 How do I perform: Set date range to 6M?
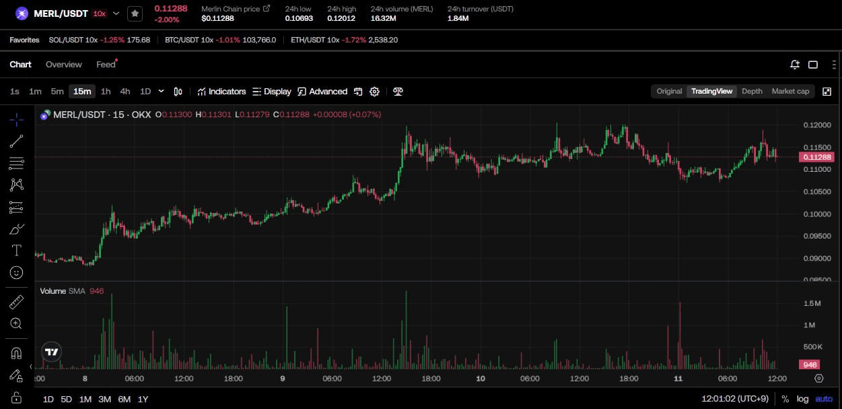[x=125, y=399]
